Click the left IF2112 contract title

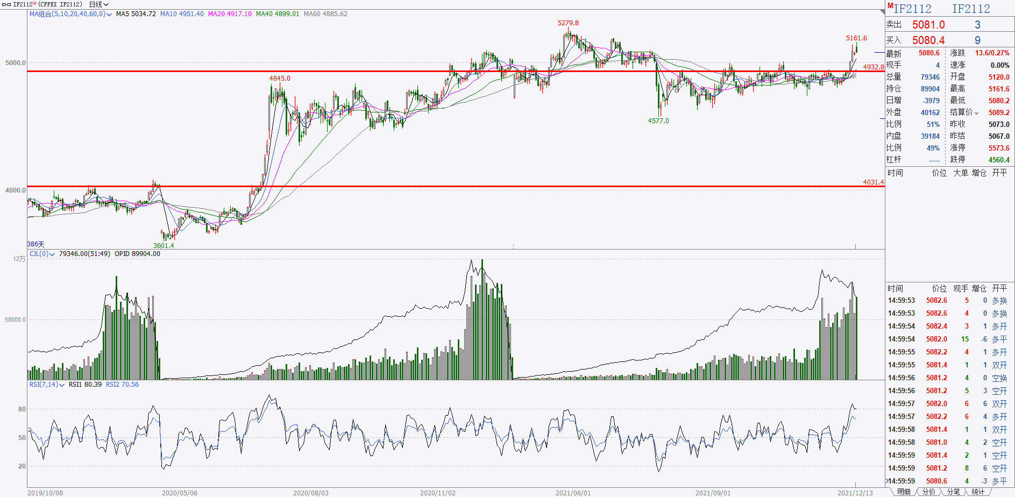[912, 9]
